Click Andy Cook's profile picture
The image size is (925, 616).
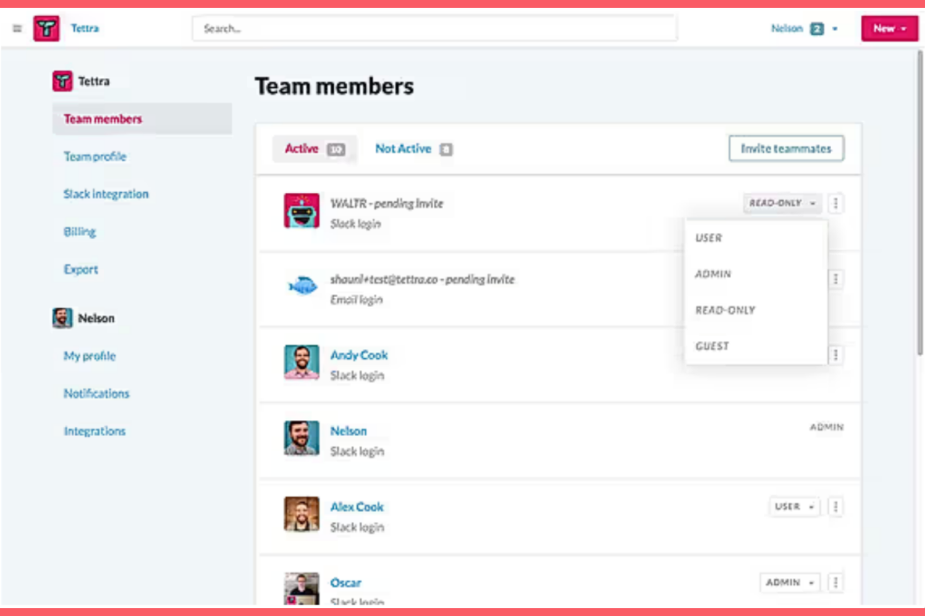302,363
